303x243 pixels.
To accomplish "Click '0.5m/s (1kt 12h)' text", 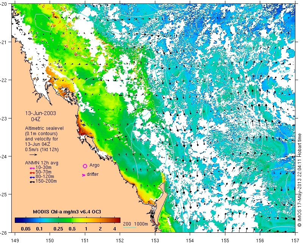I will [42, 150].
